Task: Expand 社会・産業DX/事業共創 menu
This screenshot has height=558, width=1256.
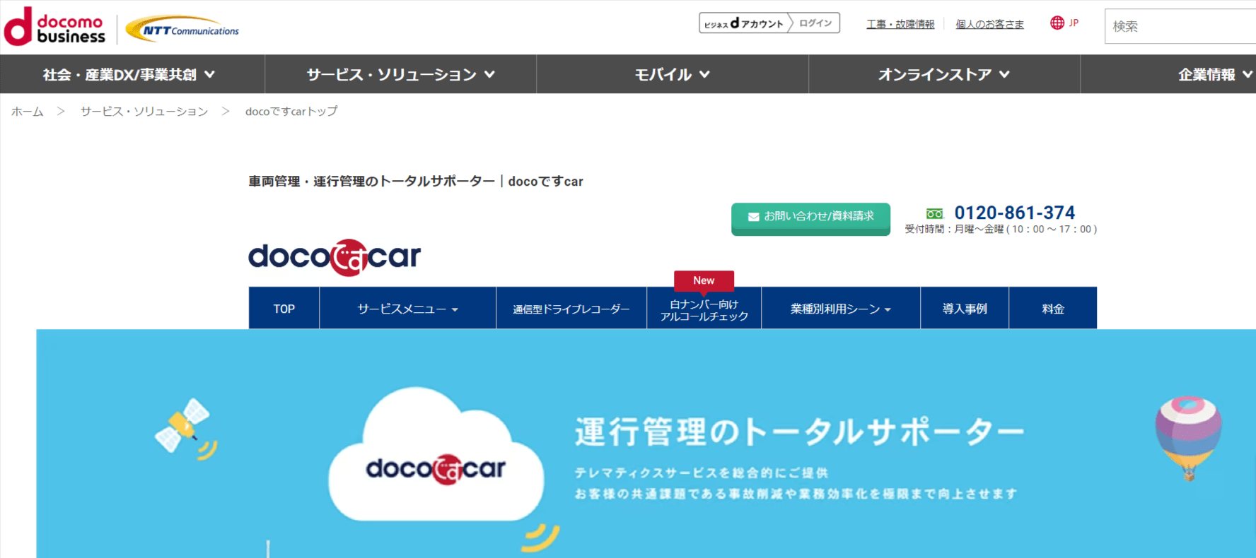Action: point(129,74)
